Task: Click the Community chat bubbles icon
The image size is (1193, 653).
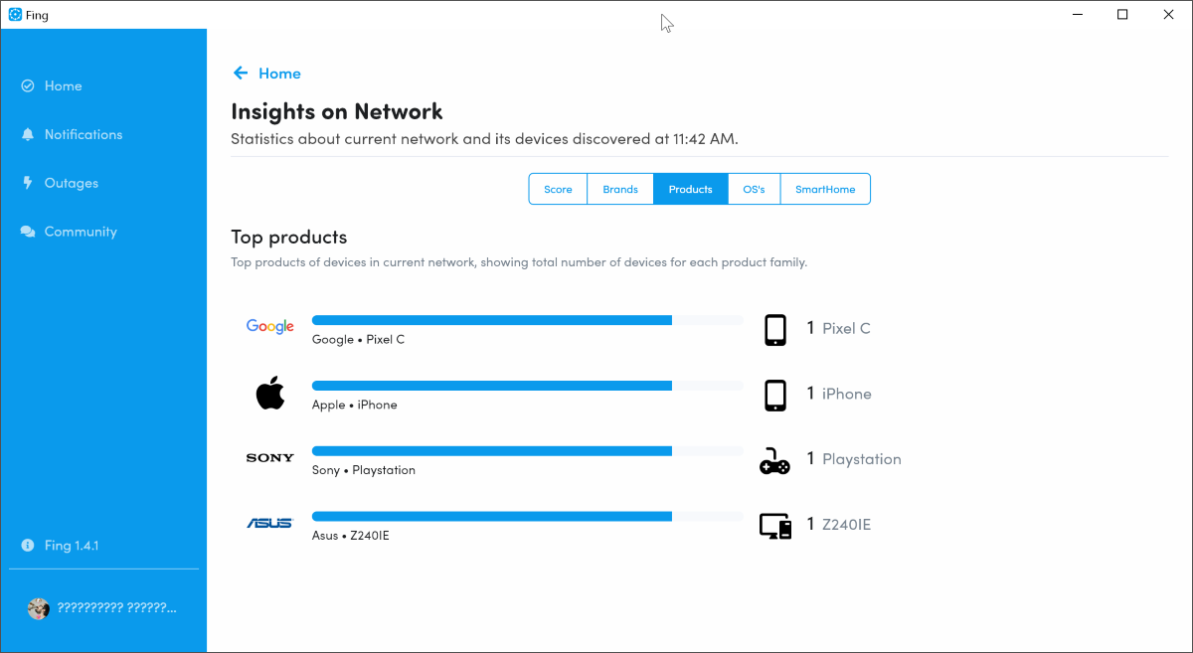Action: click(28, 232)
